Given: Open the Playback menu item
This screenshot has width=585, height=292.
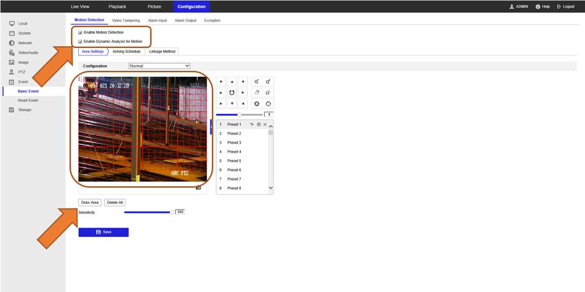Looking at the screenshot, I should point(117,6).
